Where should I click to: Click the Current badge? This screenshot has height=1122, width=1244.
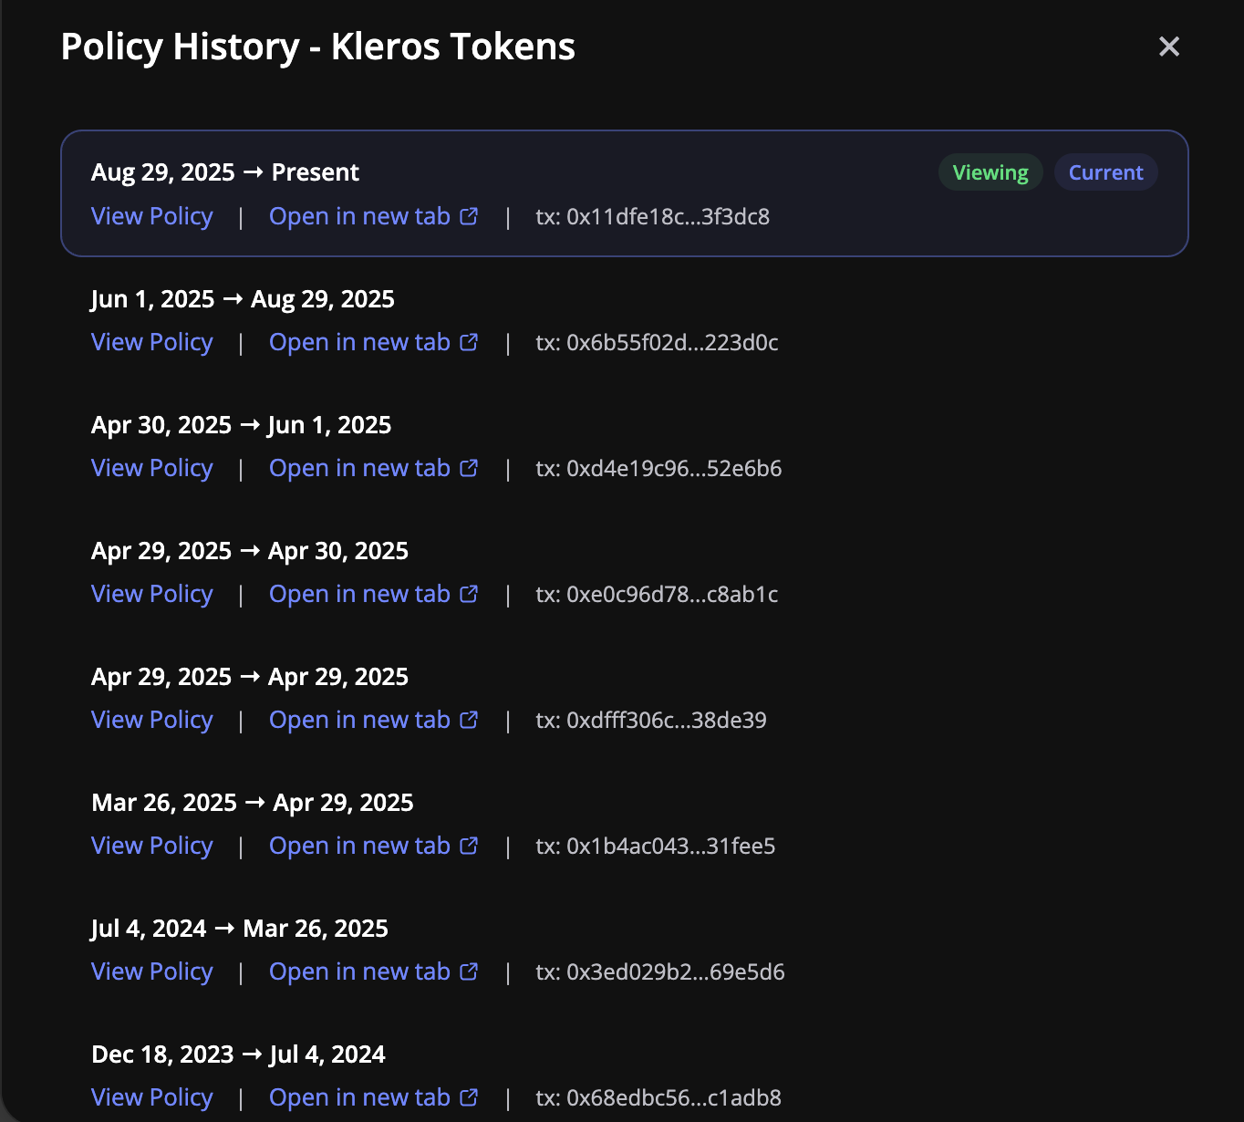click(1105, 172)
